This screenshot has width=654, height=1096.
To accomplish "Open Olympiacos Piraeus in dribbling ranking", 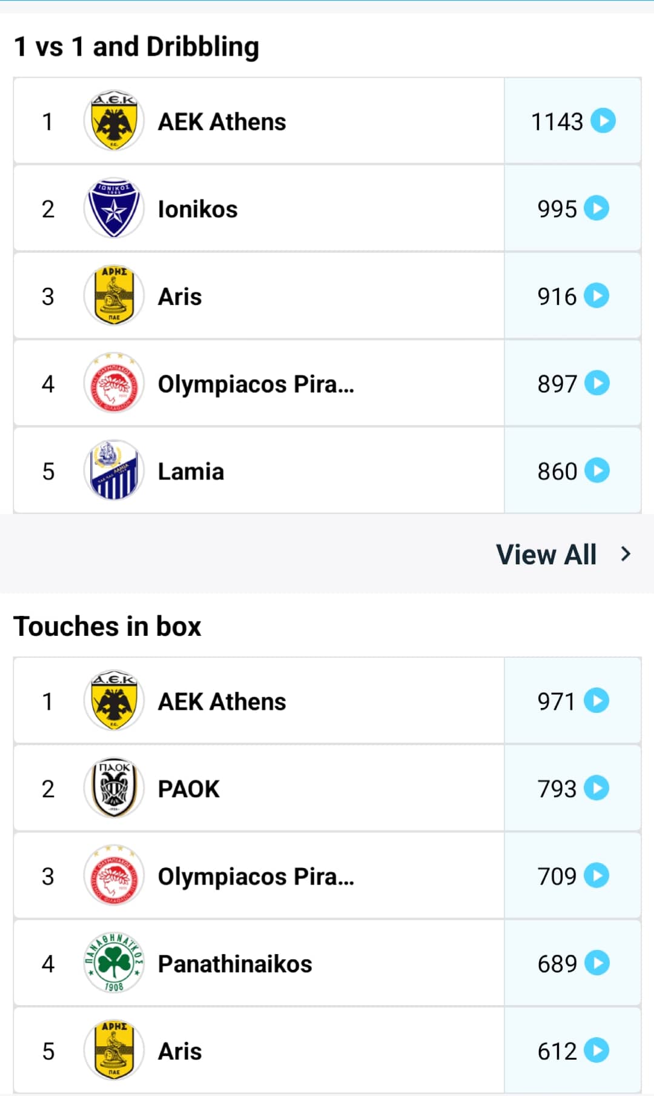I will coord(256,384).
